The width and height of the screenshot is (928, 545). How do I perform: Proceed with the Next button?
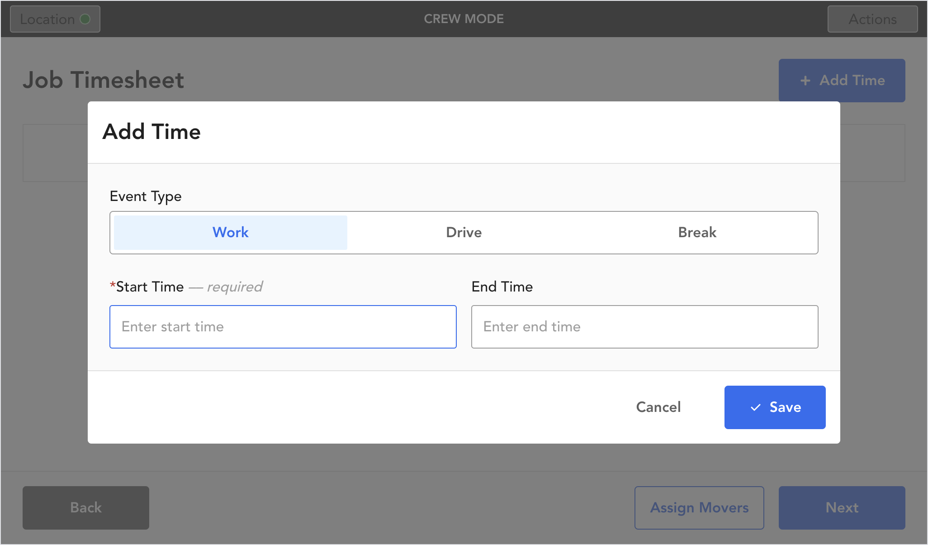[842, 508]
